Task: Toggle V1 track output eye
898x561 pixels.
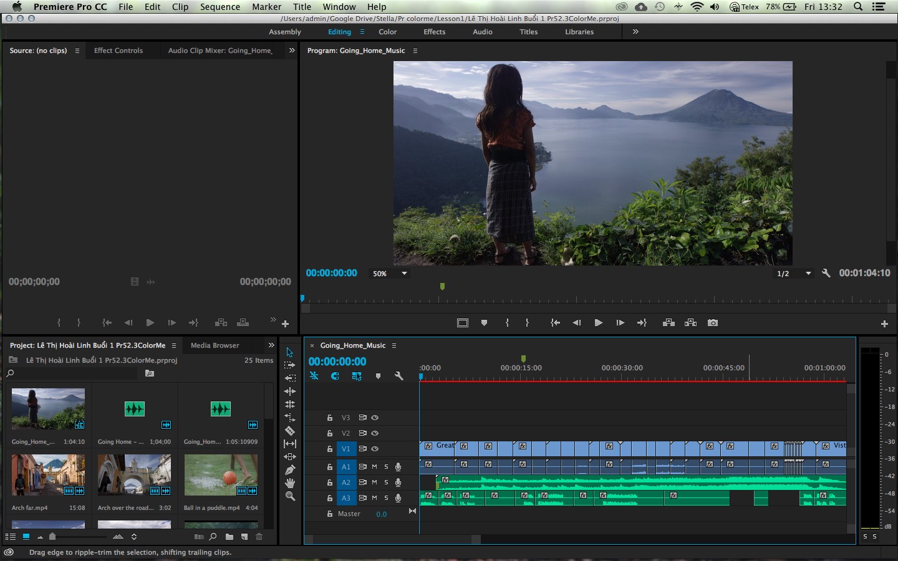Action: [x=375, y=449]
